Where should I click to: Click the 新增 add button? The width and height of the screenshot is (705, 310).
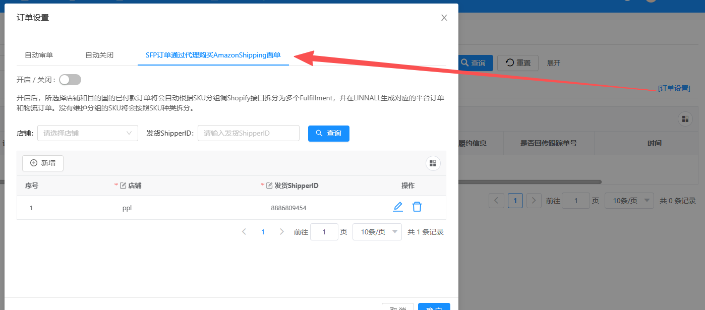point(43,163)
